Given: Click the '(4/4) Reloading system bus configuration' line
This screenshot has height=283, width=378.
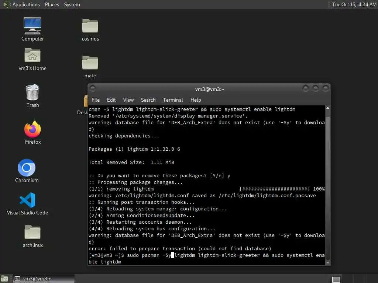Looking at the screenshot, I should coord(152,228).
